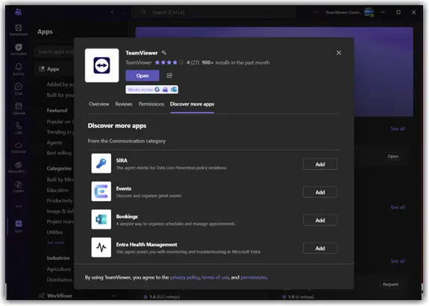The width and height of the screenshot is (429, 306).
Task: Open the more apps ellipsis in rail
Action: coord(19,206)
